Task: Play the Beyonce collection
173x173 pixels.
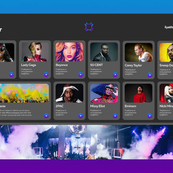Action: coord(81,74)
